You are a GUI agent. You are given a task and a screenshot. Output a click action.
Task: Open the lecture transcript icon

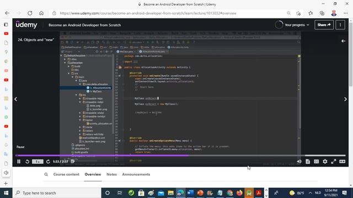308,161
